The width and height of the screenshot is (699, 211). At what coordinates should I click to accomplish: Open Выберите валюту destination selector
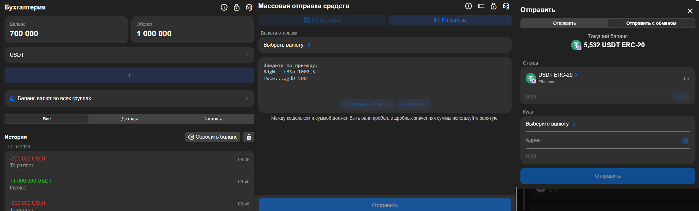click(x=550, y=124)
